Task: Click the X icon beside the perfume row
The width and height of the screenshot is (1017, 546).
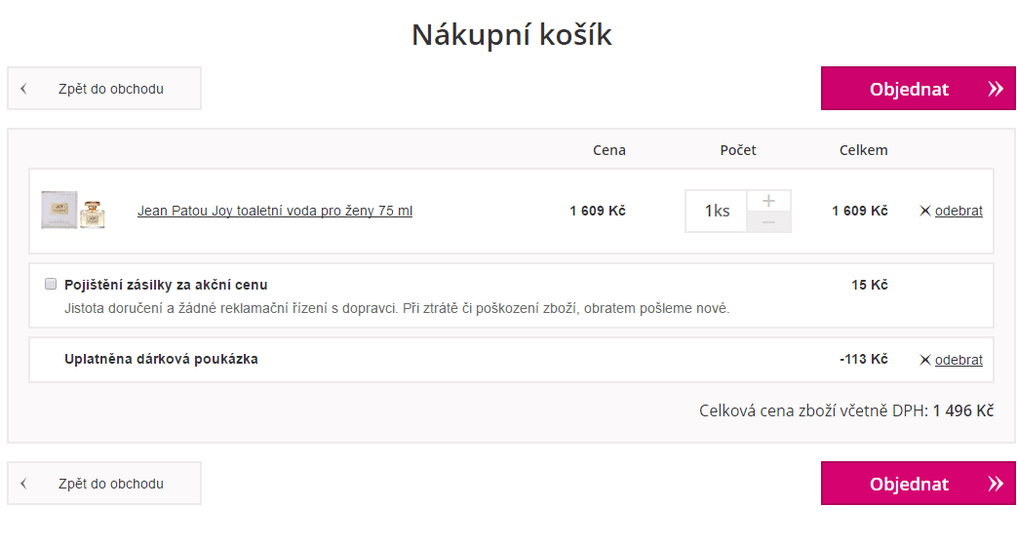Action: 925,211
